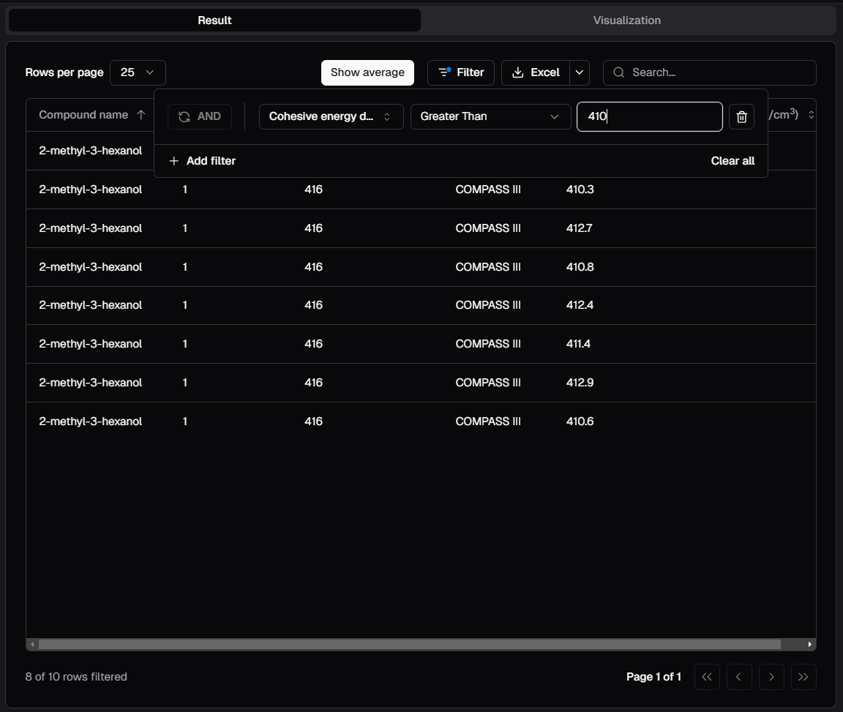This screenshot has width=843, height=712.
Task: Go to the previous page
Action: [738, 677]
